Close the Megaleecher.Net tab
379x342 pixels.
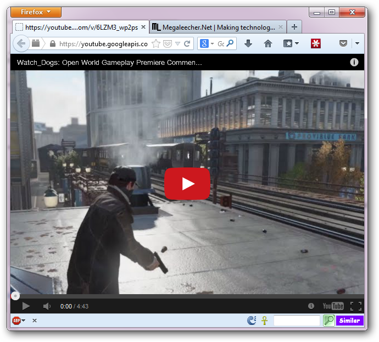click(x=280, y=27)
